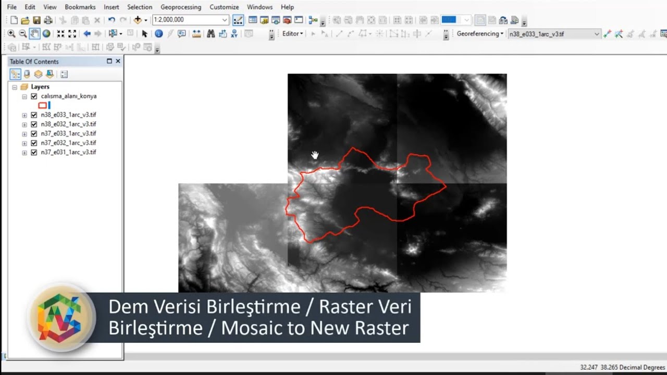Expand the n38_e033_1arc_v3.tif layer tree
The height and width of the screenshot is (375, 667).
[24, 115]
